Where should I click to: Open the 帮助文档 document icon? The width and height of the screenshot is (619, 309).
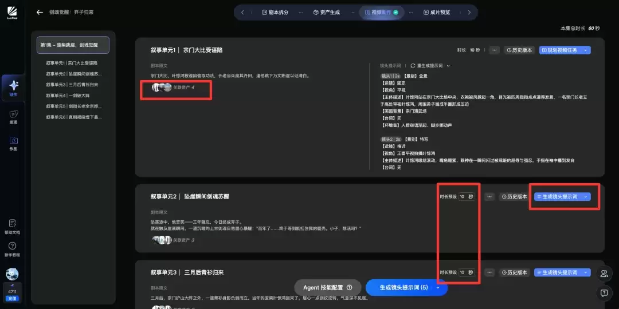[12, 224]
